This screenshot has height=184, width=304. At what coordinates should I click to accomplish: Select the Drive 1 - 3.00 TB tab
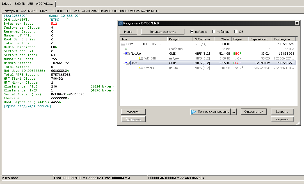(28, 3)
